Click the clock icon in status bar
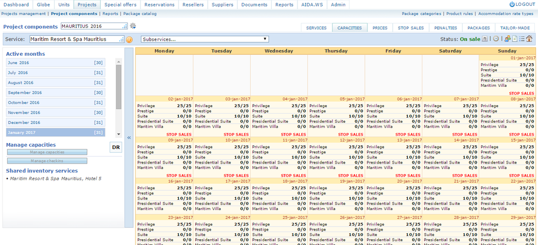 click(x=496, y=39)
